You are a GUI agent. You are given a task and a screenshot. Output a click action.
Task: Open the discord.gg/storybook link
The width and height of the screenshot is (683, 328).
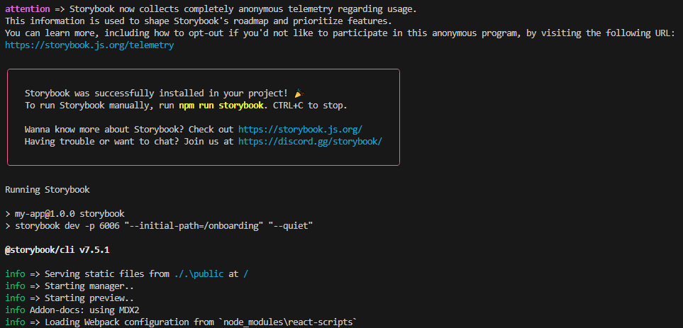310,142
